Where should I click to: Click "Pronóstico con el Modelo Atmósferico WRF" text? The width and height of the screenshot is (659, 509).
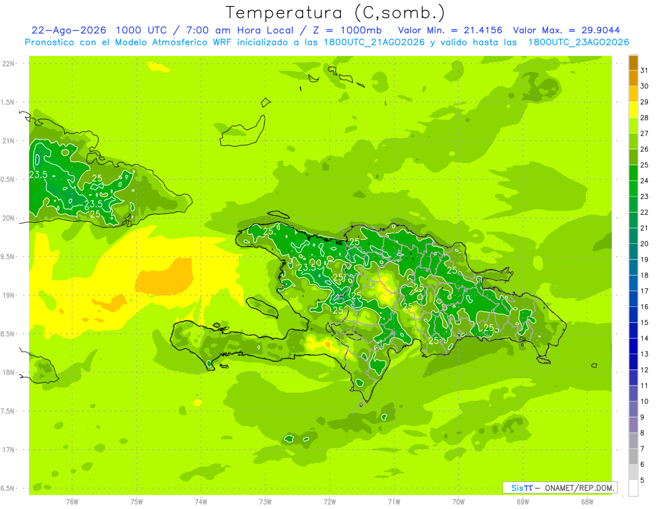(x=130, y=42)
